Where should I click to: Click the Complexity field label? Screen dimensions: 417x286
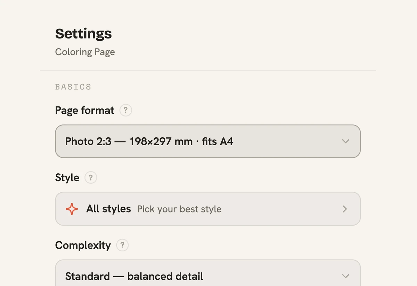[83, 245]
